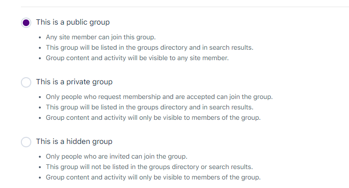Click private group's directory listing description line
349x188 pixels.
coord(149,107)
